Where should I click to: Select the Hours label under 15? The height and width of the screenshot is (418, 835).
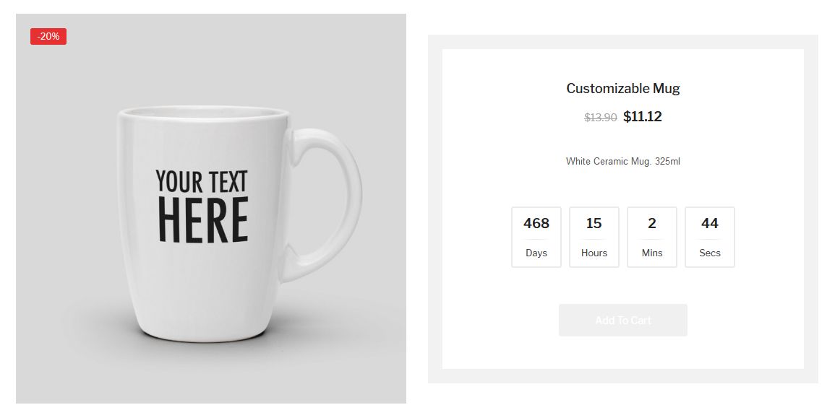click(x=594, y=253)
